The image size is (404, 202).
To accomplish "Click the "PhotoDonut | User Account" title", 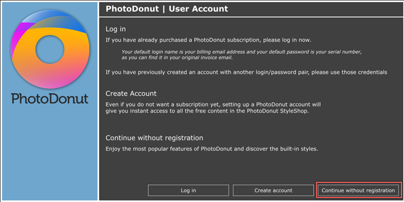I will [x=167, y=9].
